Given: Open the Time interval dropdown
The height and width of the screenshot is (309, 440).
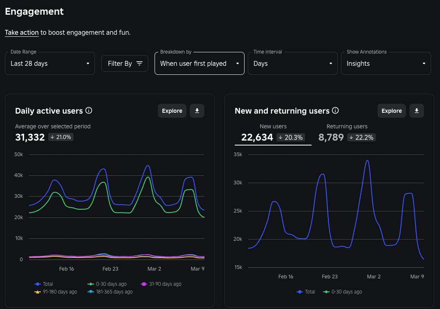Looking at the screenshot, I should coord(293,63).
